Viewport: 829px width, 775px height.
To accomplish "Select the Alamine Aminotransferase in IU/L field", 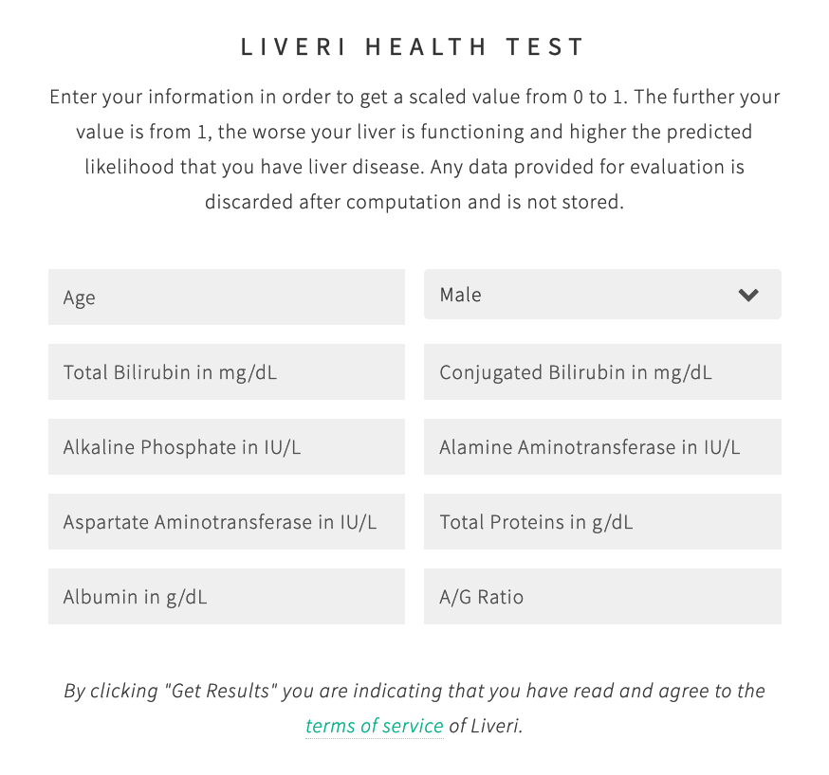I will 602,446.
